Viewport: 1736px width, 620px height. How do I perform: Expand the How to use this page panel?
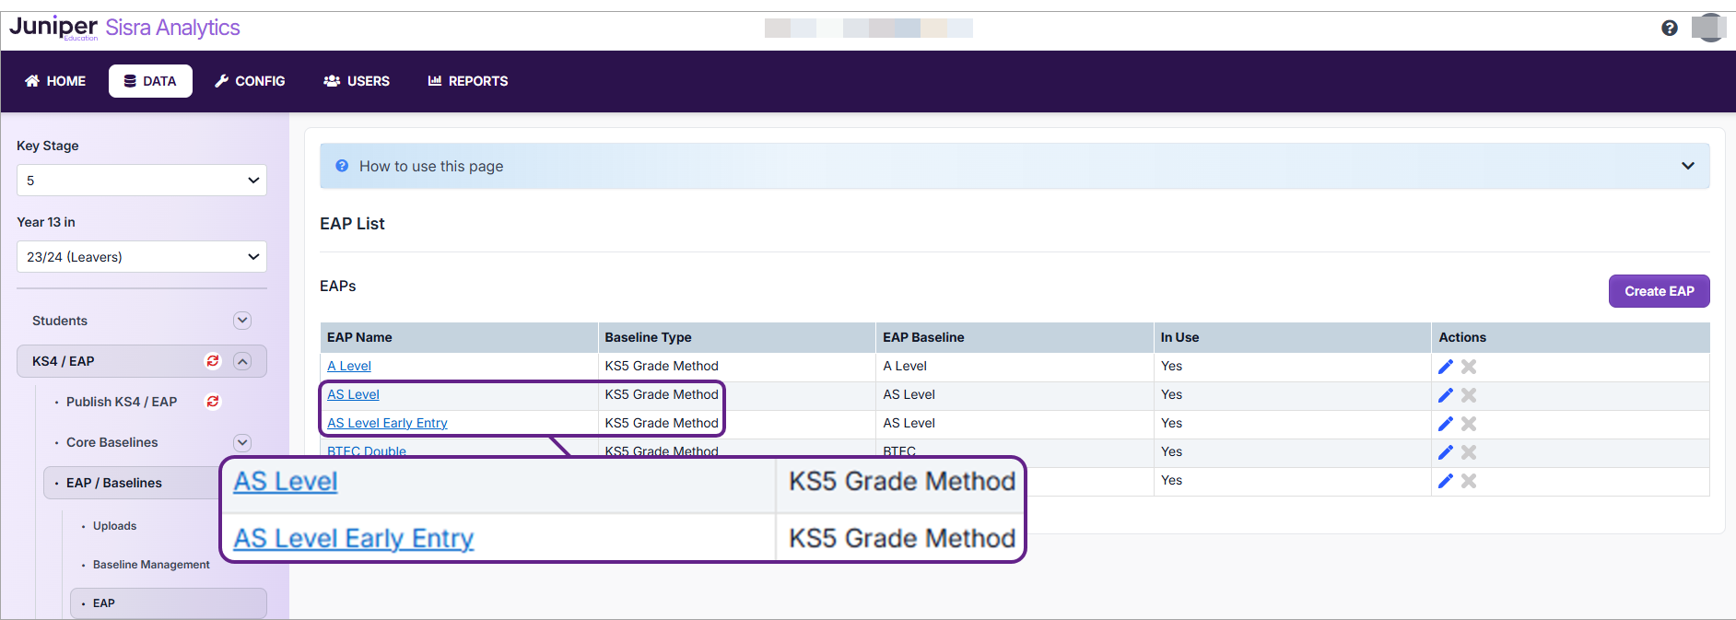coord(1687,166)
